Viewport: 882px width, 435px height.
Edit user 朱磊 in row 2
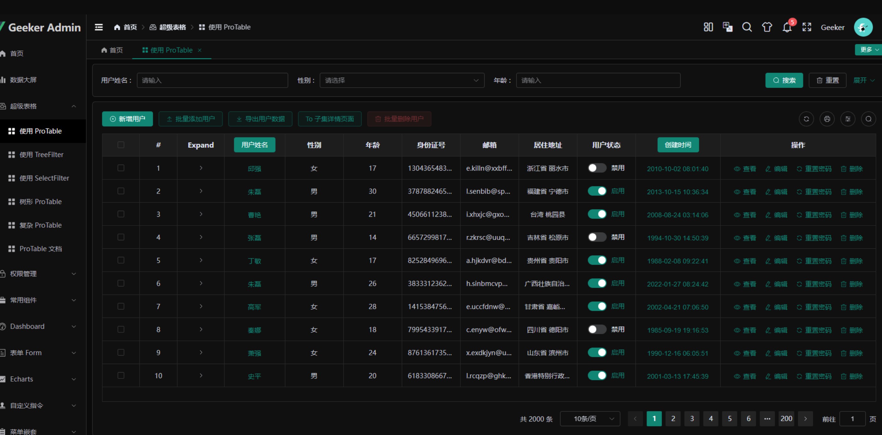[776, 192]
